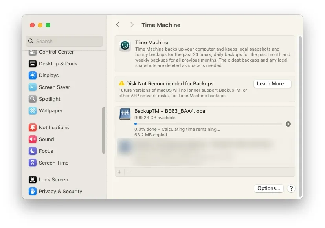Open Desktop & Dock settings icon
Viewport: 325px width, 228px height.
pyautogui.click(x=33, y=64)
